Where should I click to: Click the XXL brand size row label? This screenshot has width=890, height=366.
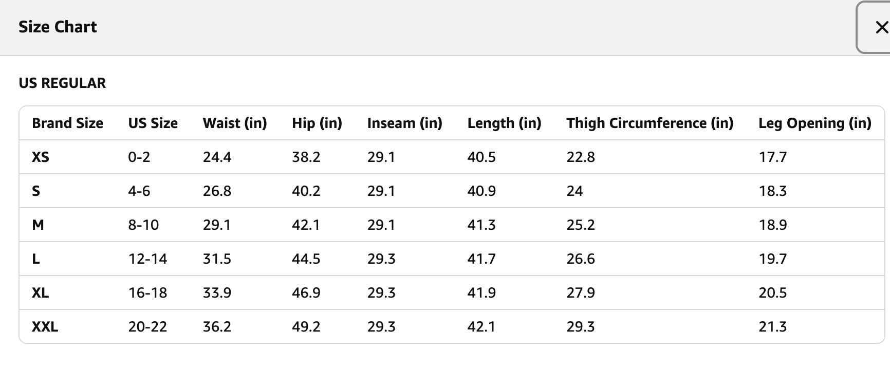click(x=45, y=327)
